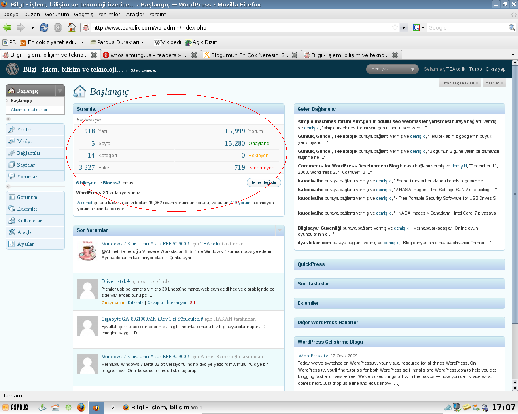Viewport: 518px width, 414px height.
Task: Open the Yer İmleri menu
Action: (110, 14)
